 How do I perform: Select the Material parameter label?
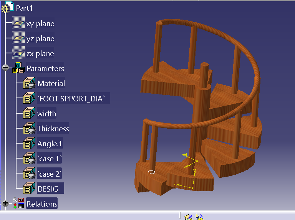coord(51,83)
